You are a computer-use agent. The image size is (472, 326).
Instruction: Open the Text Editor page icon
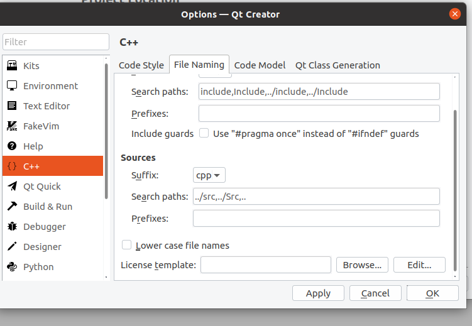(x=12, y=106)
